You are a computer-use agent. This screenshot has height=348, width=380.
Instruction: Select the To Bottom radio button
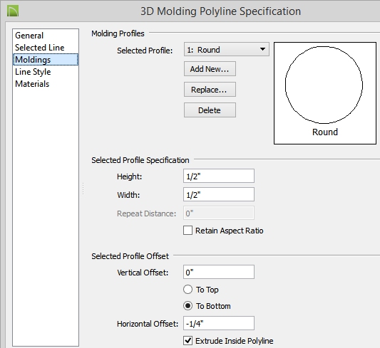tap(188, 306)
